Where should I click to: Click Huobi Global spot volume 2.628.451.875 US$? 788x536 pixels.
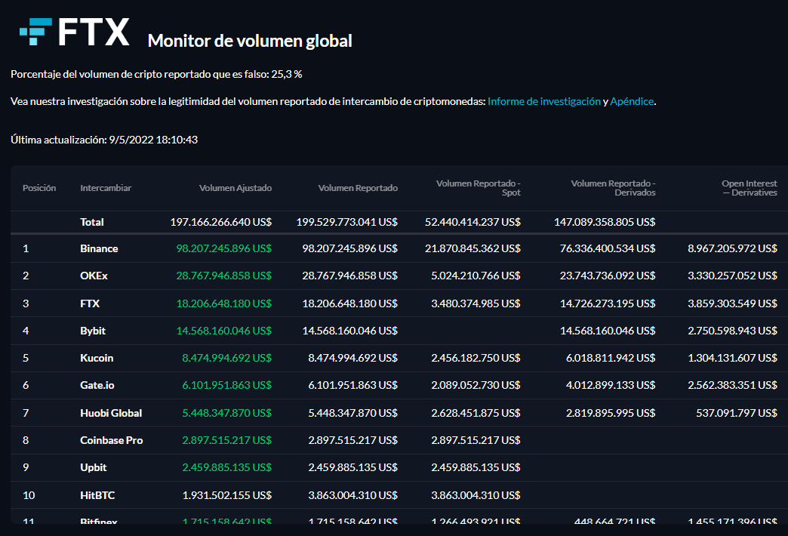[x=476, y=413]
